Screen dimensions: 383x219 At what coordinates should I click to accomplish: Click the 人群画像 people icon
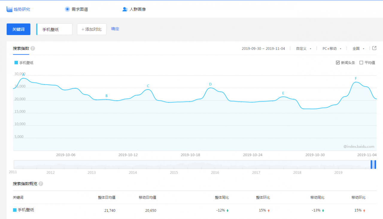125,9
